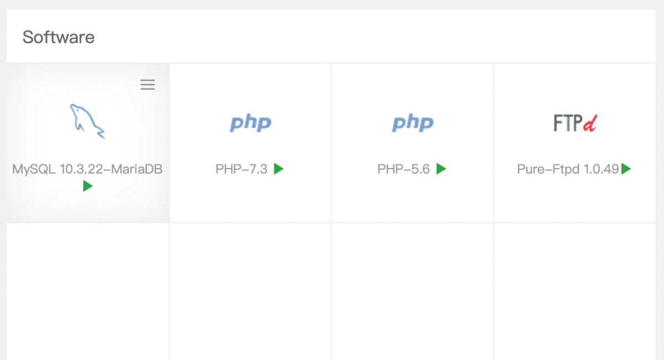Select the empty tile below Pure-Ftpd
This screenshot has width=664, height=360.
coord(575,290)
